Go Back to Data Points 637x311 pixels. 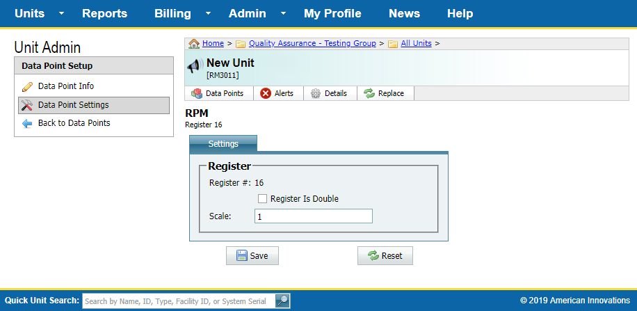pos(94,123)
